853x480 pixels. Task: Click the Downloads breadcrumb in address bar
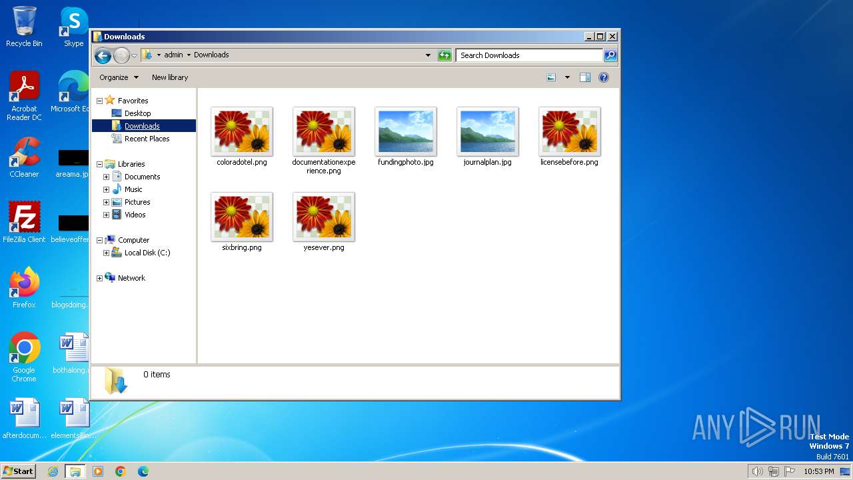pyautogui.click(x=211, y=55)
